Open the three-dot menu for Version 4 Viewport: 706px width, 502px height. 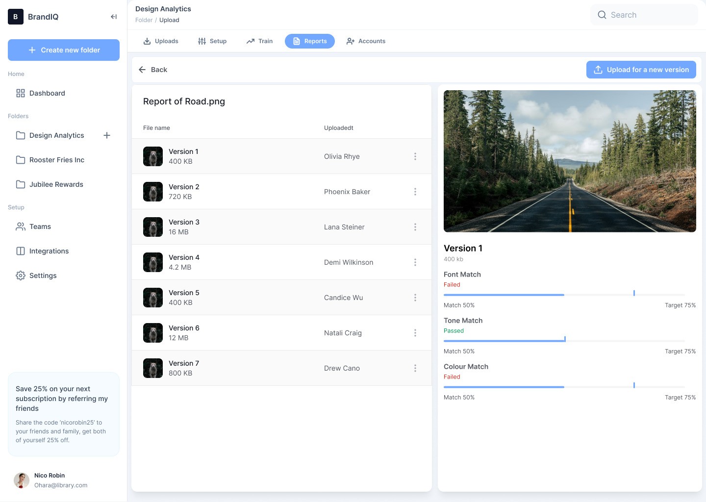pyautogui.click(x=415, y=262)
